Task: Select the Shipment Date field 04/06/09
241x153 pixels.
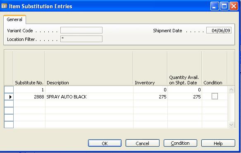Action: pos(219,30)
